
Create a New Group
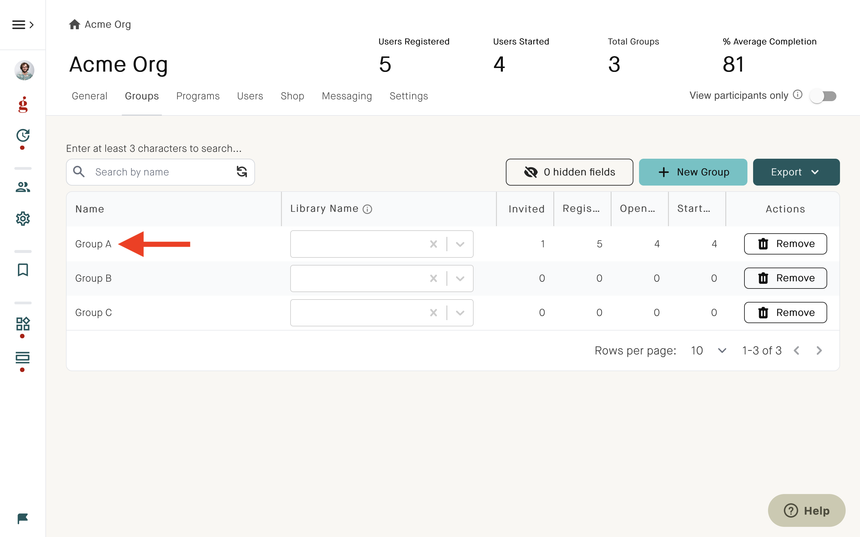point(693,172)
